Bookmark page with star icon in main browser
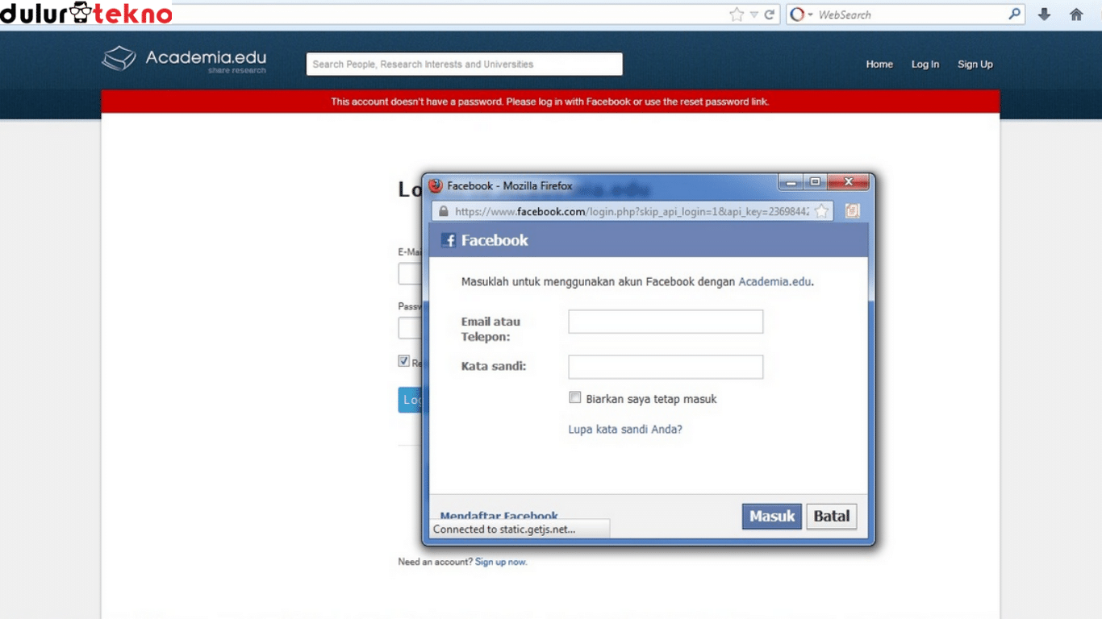 click(736, 15)
